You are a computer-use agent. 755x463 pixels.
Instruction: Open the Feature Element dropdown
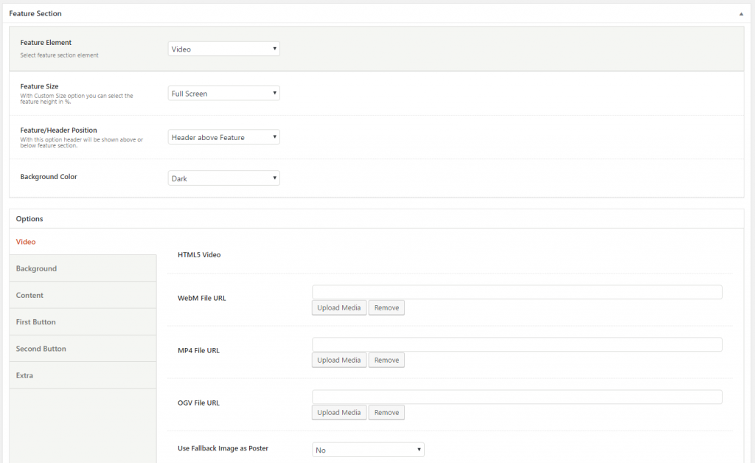coord(223,49)
